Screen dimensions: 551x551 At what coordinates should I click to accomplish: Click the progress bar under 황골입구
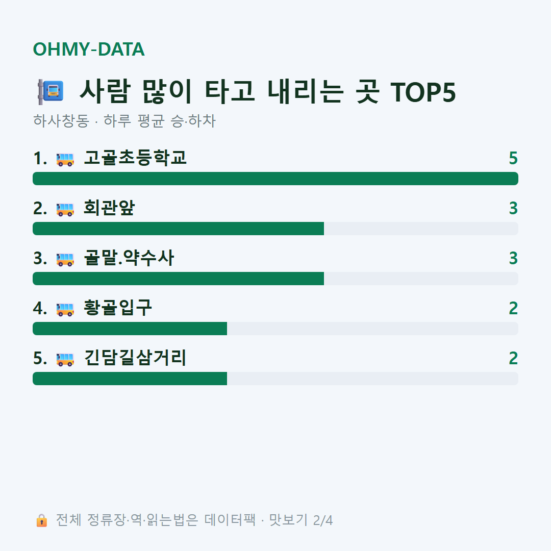coord(275,329)
